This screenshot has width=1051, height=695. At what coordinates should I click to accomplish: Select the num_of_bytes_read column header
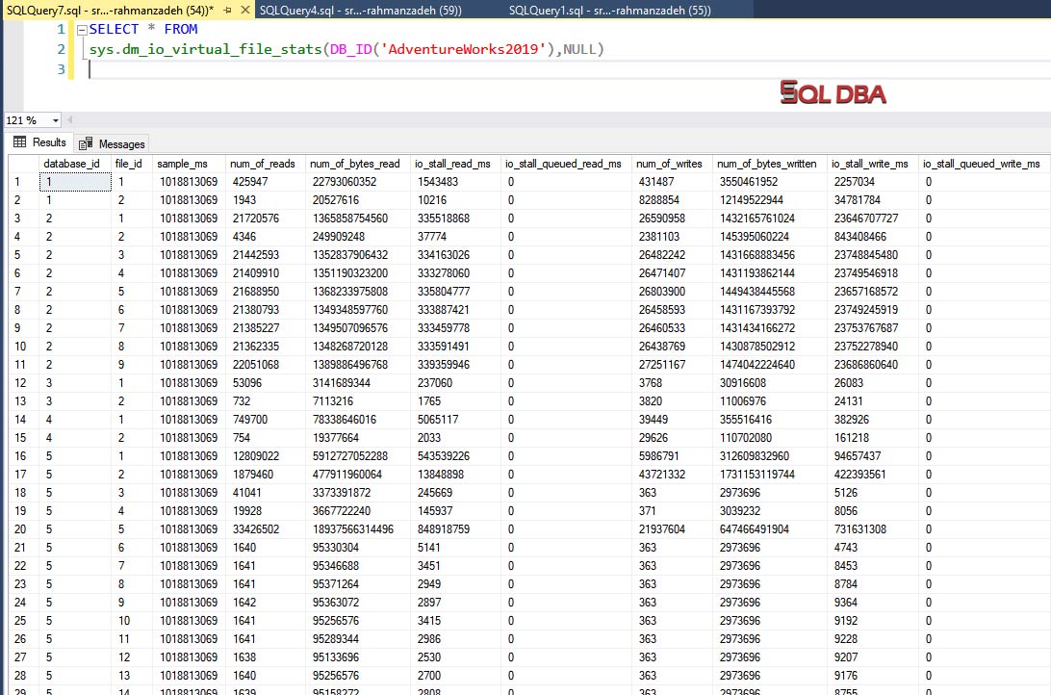coord(355,163)
